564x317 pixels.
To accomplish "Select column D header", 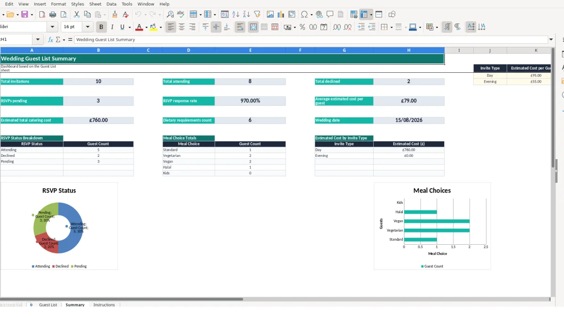I will 188,50.
